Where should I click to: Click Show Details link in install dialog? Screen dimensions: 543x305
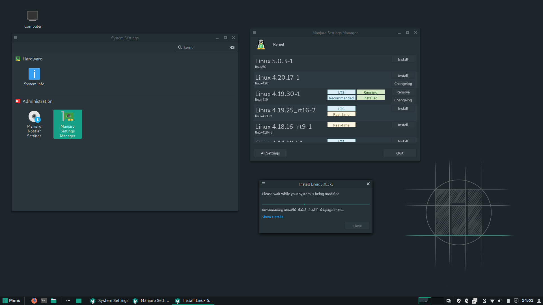[x=272, y=217]
